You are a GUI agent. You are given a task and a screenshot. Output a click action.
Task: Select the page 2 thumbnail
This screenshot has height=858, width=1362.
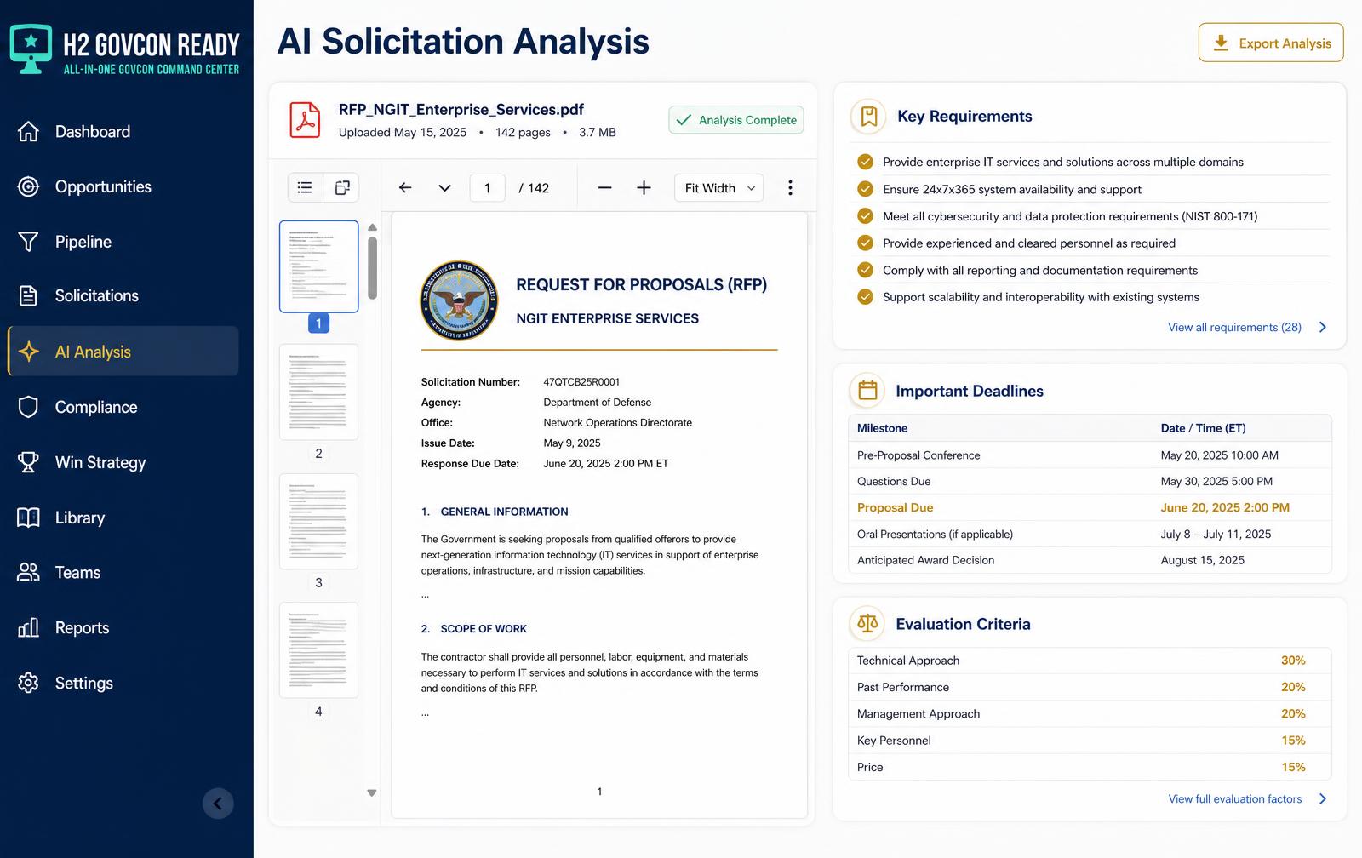tap(318, 392)
